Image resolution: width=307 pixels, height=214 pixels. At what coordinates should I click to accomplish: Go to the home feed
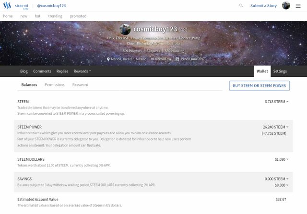tap(8, 16)
